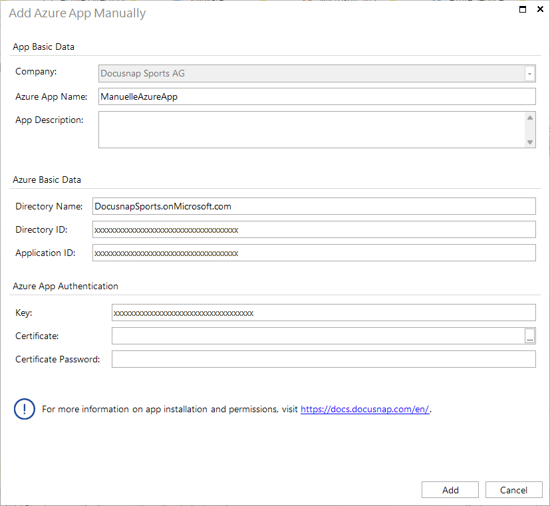The height and width of the screenshot is (506, 550).
Task: Click the Azure App Name input field
Action: [317, 96]
